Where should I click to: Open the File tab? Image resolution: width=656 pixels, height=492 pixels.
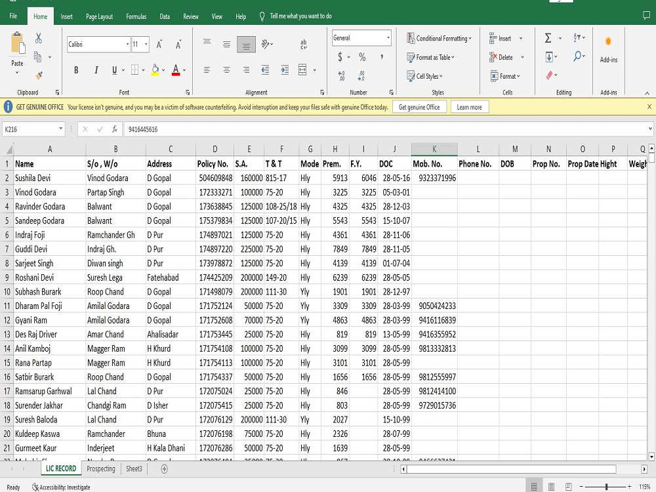coord(13,16)
